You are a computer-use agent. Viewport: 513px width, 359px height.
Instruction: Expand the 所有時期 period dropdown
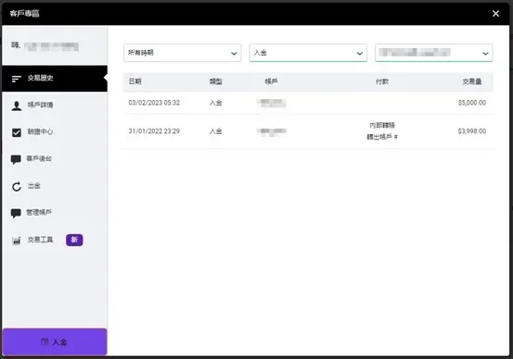183,53
